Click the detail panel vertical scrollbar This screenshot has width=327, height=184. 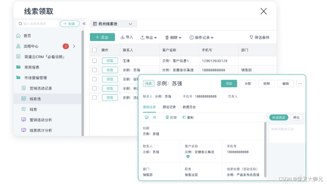point(265,149)
